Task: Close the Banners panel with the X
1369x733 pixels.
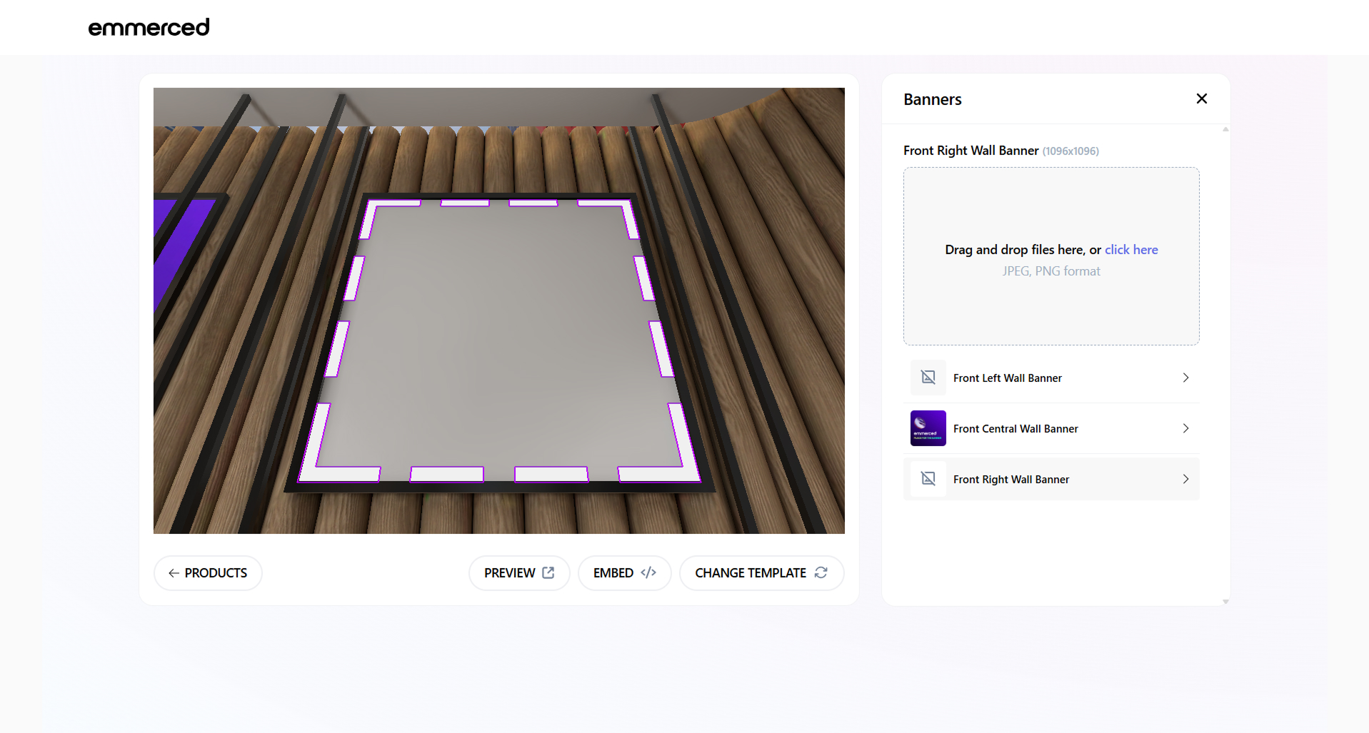Action: point(1201,98)
